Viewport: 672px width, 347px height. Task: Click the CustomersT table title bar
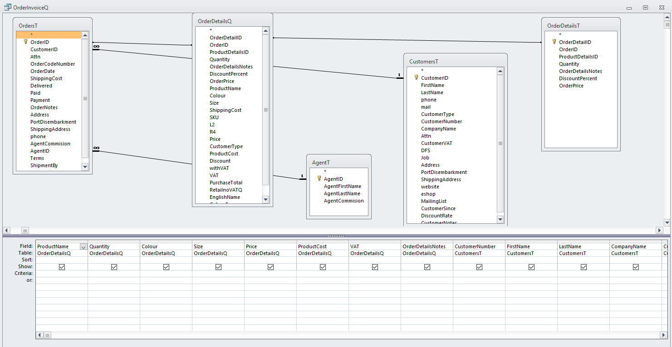[455, 62]
